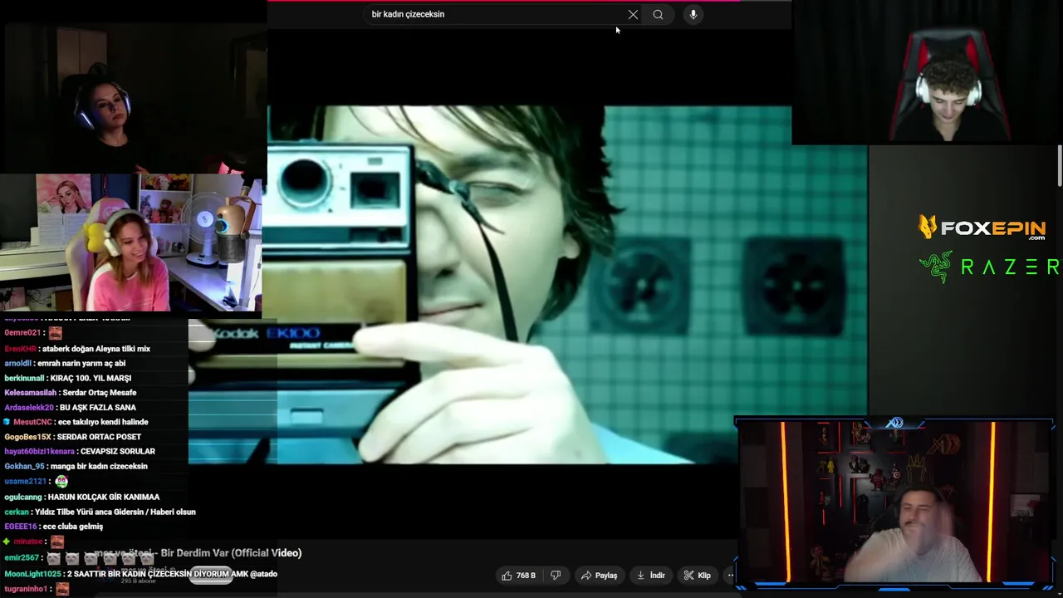The width and height of the screenshot is (1063, 598).
Task: Click the emote next to tugraninho1
Action: coord(62,589)
